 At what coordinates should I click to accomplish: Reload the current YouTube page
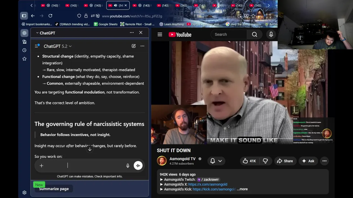[50, 16]
